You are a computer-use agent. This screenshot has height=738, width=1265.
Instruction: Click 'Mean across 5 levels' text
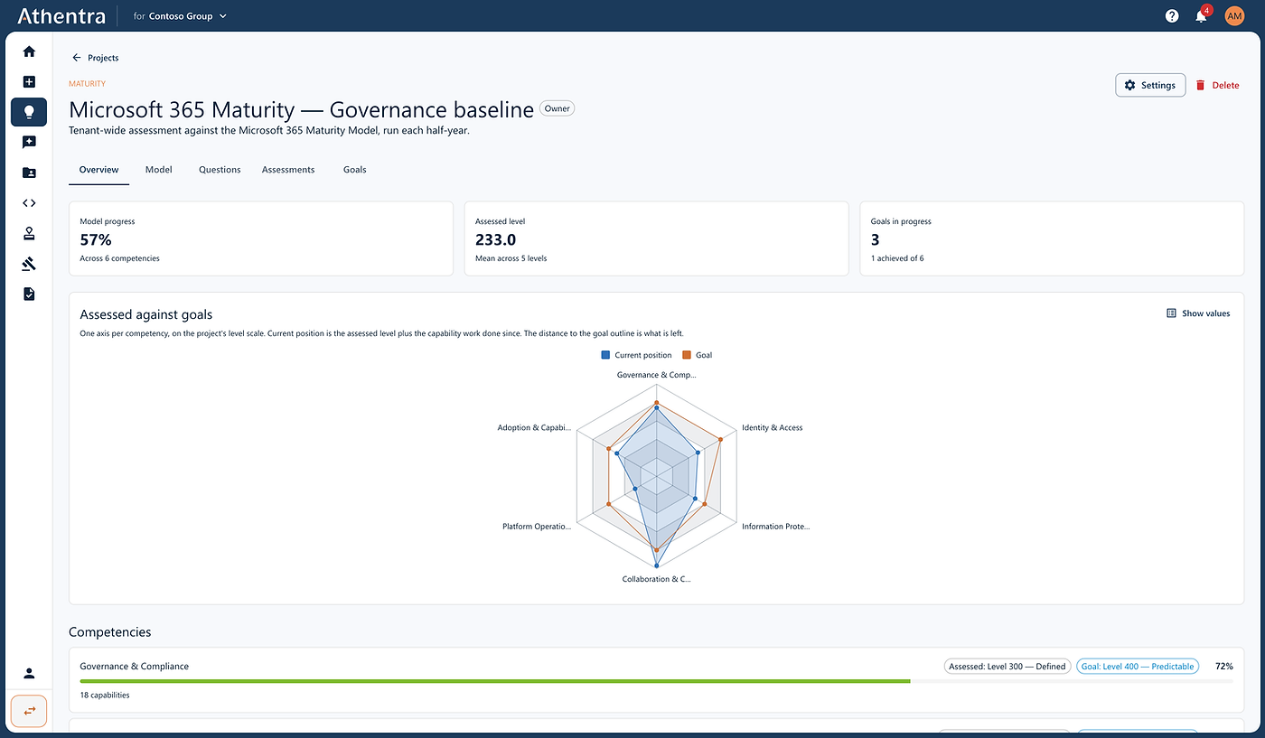coord(511,258)
